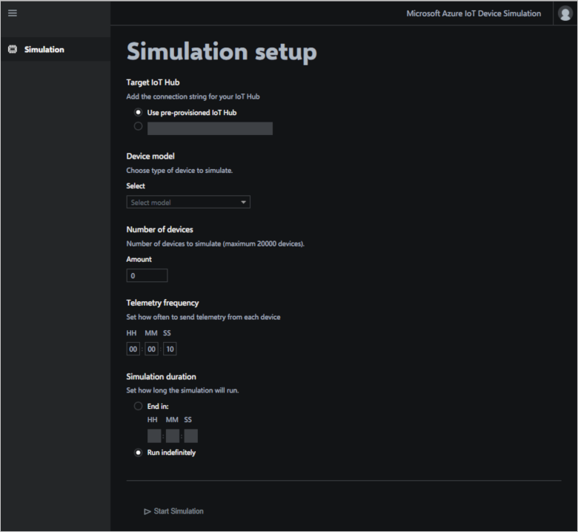This screenshot has width=578, height=532.
Task: Click the Target IoT Hub heading
Action: coord(153,82)
